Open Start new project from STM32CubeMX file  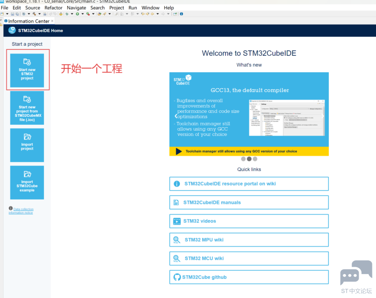coord(27,107)
